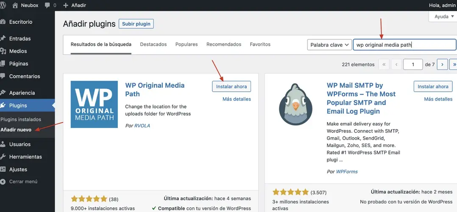
Task: Click the Subir plugin button
Action: click(136, 24)
